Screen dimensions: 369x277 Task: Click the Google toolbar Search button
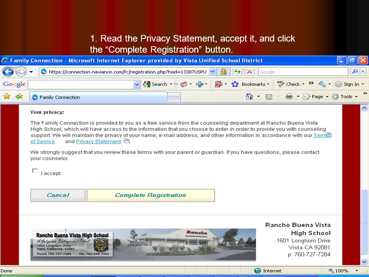tap(155, 84)
